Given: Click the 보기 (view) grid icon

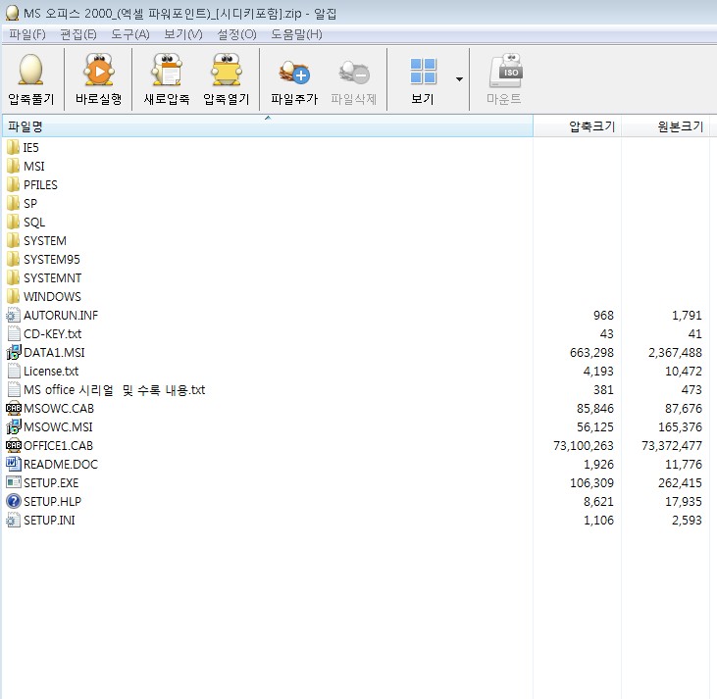Looking at the screenshot, I should (x=423, y=72).
